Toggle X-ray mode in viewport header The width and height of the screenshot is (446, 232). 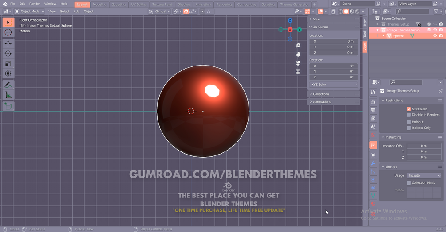(x=333, y=12)
